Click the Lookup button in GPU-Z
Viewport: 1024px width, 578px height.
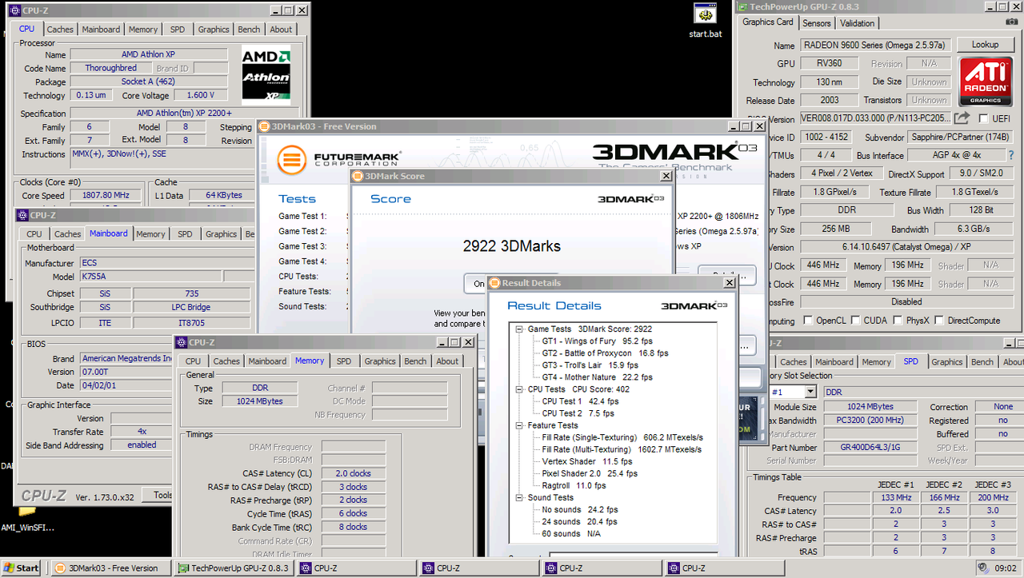click(986, 44)
